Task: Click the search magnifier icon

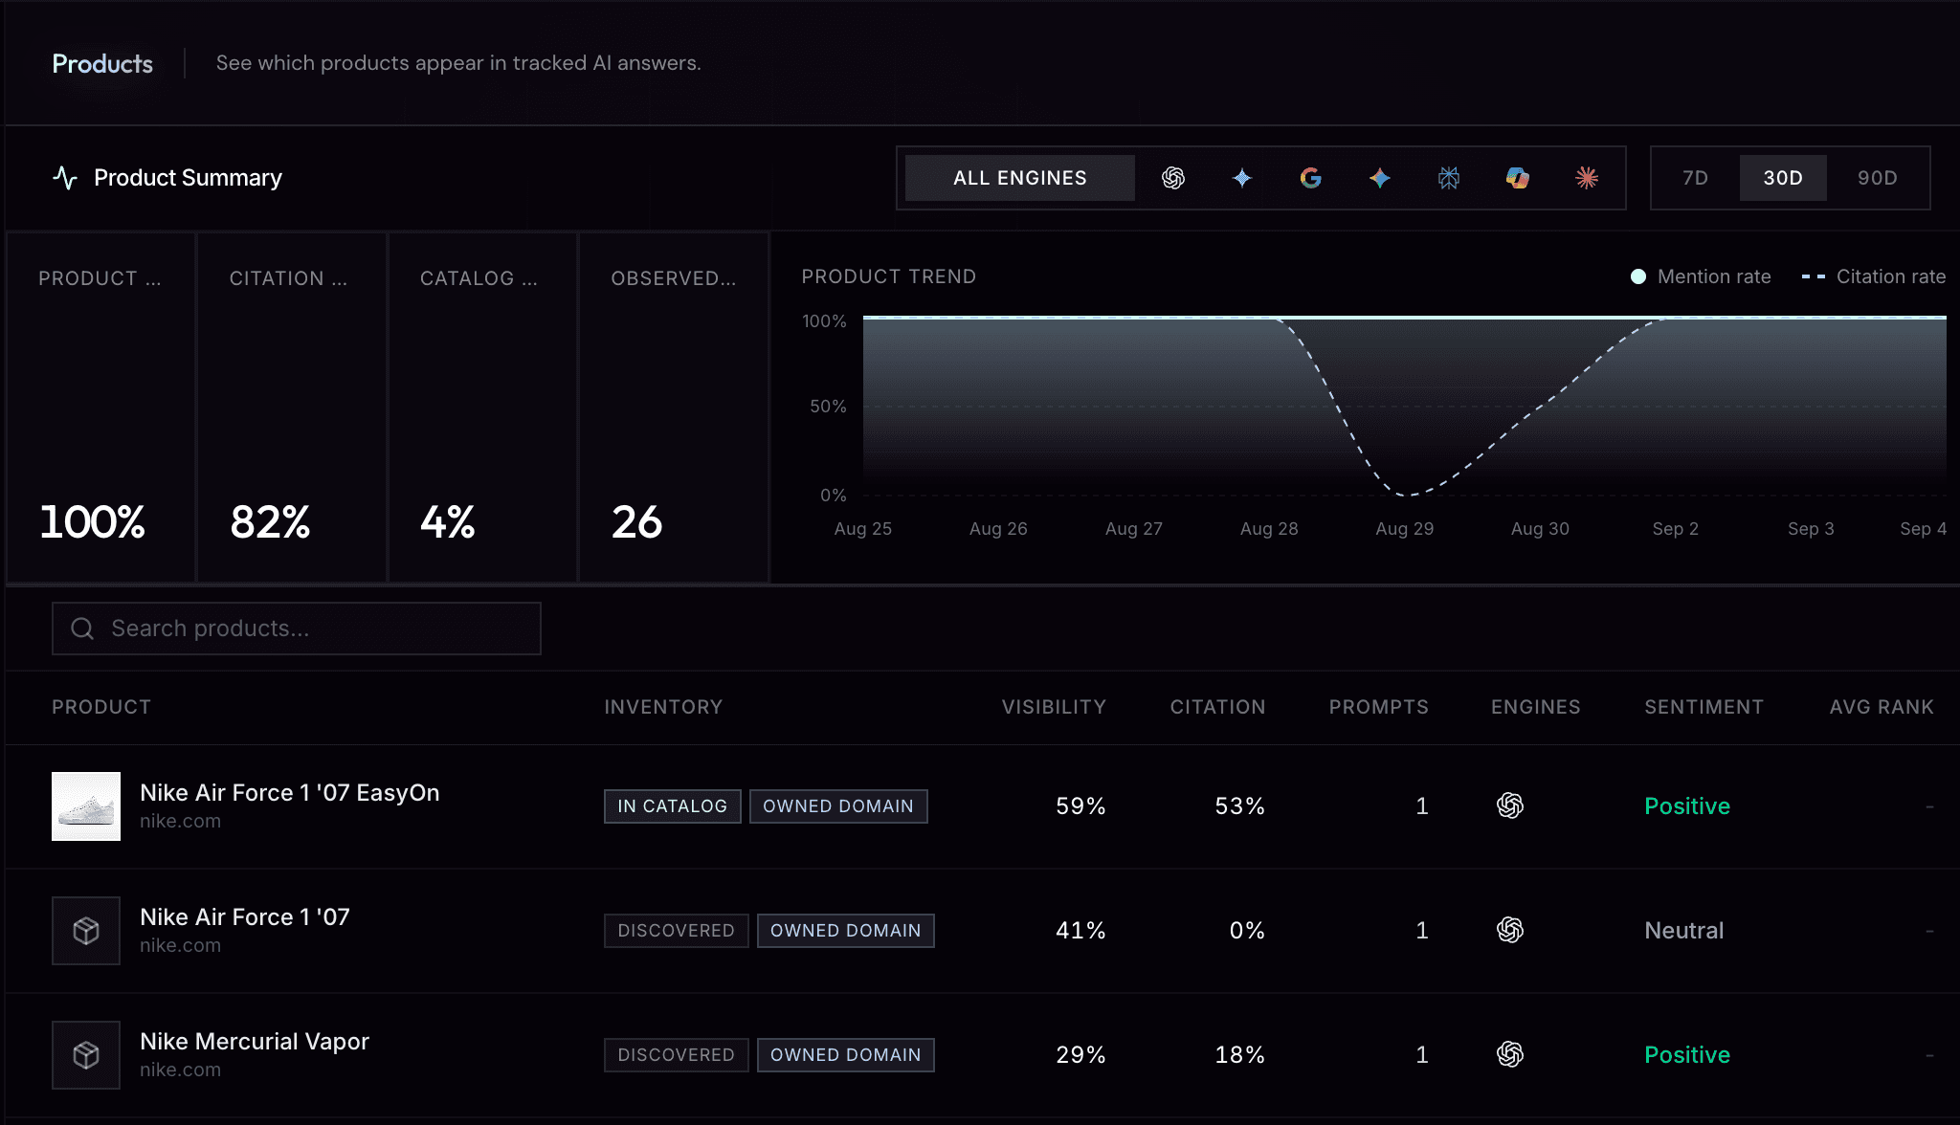Action: click(x=82, y=629)
